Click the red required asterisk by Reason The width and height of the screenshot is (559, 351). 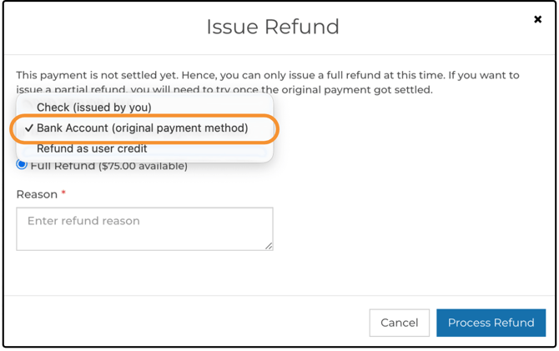tap(63, 194)
